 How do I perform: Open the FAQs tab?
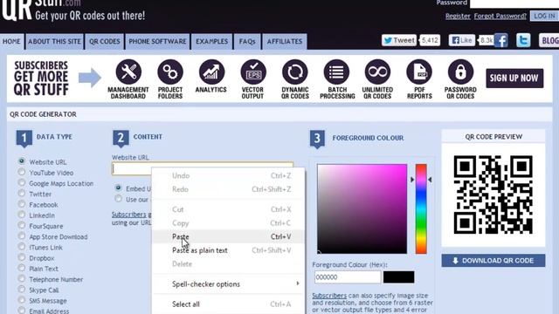point(247,41)
